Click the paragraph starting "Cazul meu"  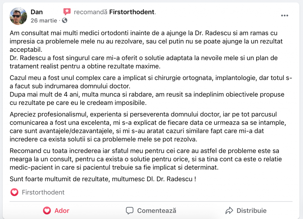(x=151, y=91)
